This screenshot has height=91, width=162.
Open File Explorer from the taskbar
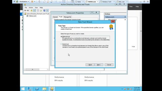45,89
